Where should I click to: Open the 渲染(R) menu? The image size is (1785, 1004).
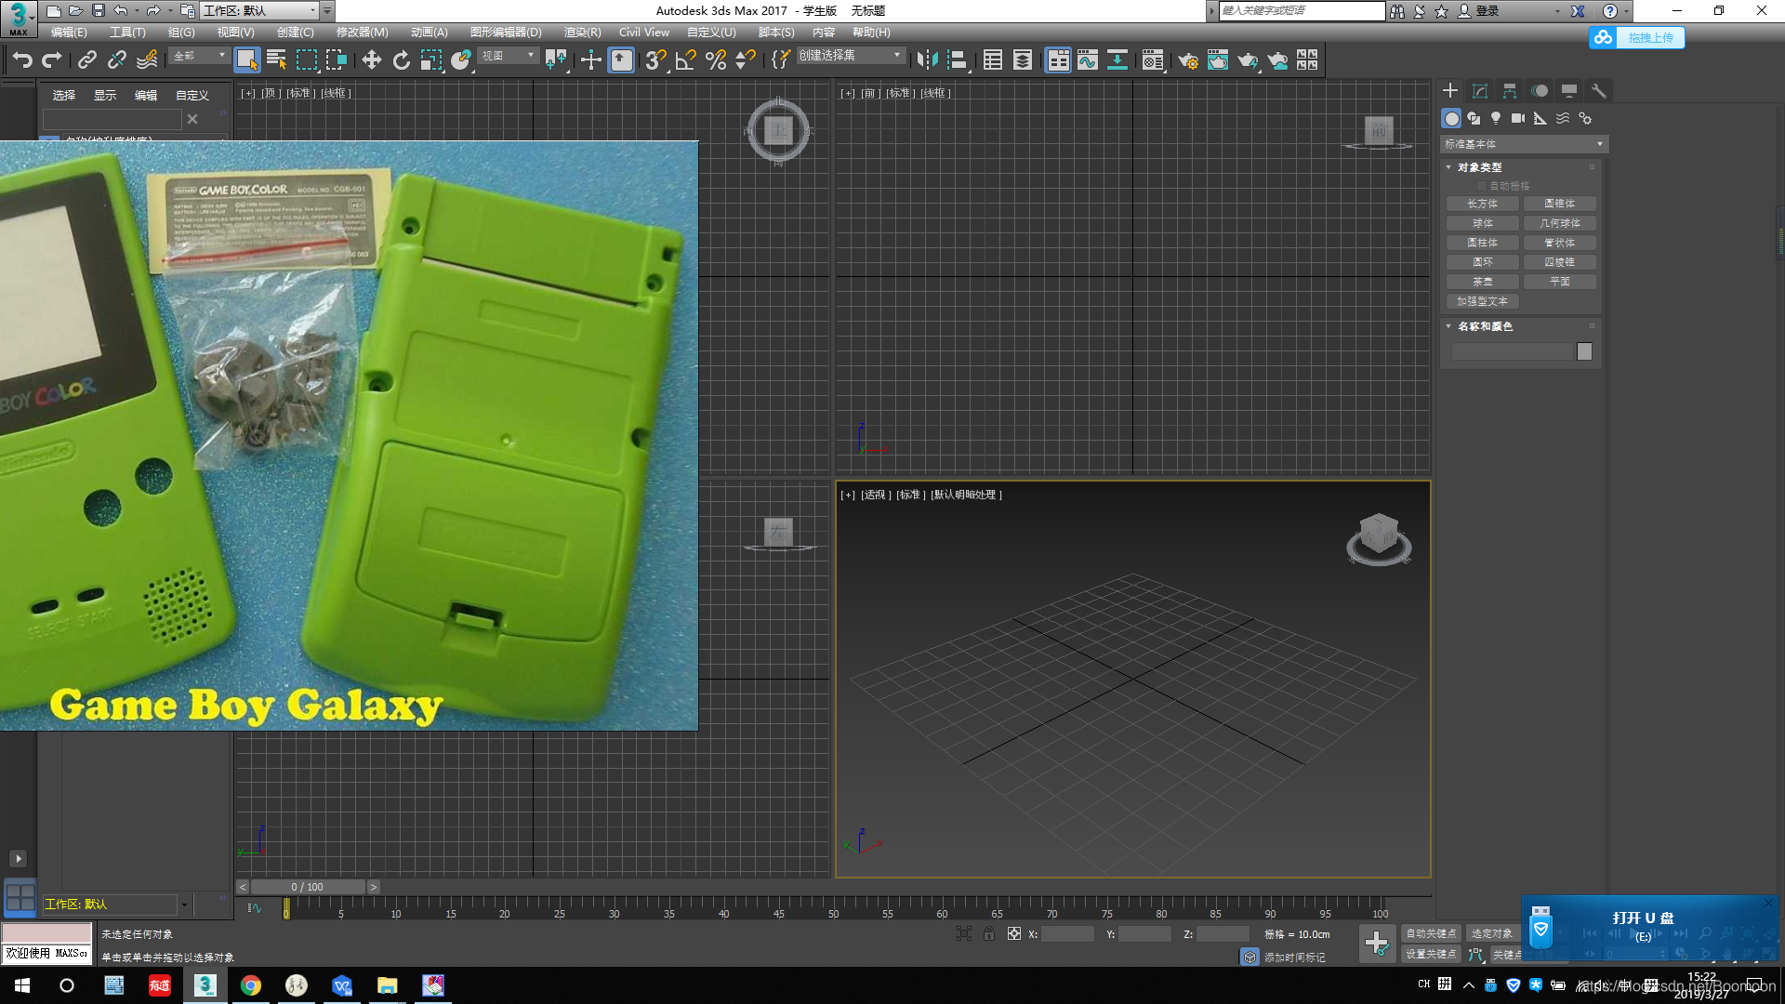[x=582, y=33]
